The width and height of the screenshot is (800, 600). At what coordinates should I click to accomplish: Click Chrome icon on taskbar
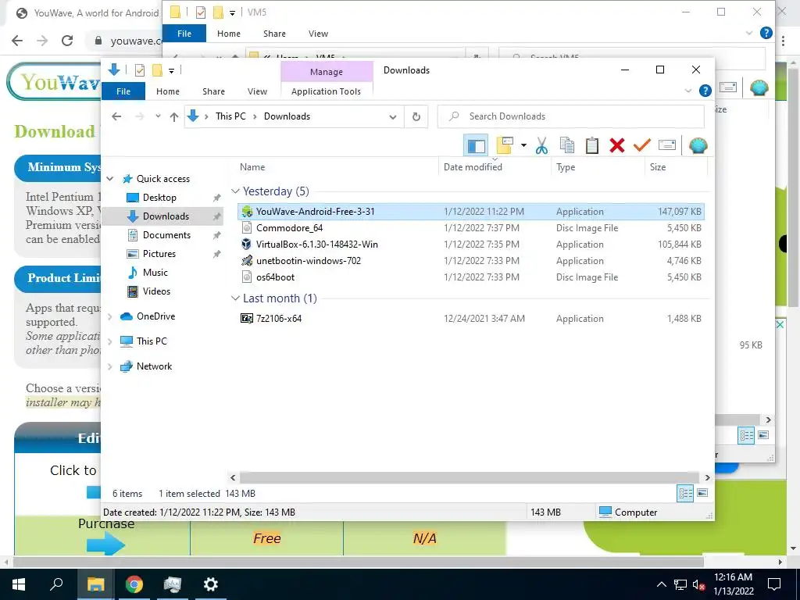(x=134, y=584)
